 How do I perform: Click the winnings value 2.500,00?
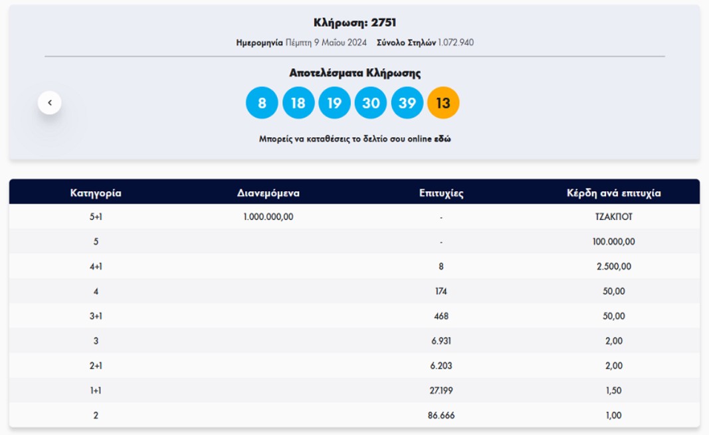613,266
